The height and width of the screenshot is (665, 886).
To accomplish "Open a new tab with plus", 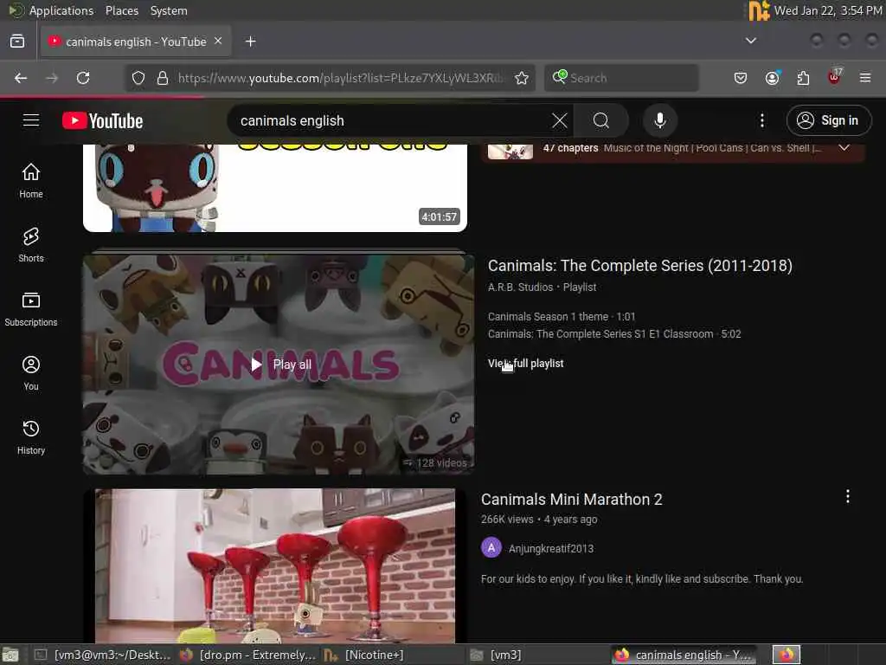I will pos(250,42).
